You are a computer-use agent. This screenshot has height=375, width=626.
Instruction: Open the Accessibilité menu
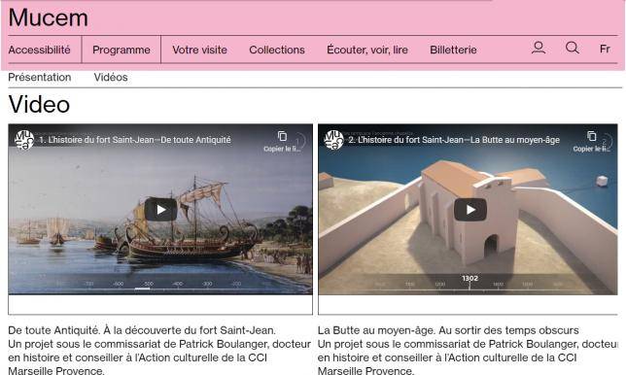39,50
